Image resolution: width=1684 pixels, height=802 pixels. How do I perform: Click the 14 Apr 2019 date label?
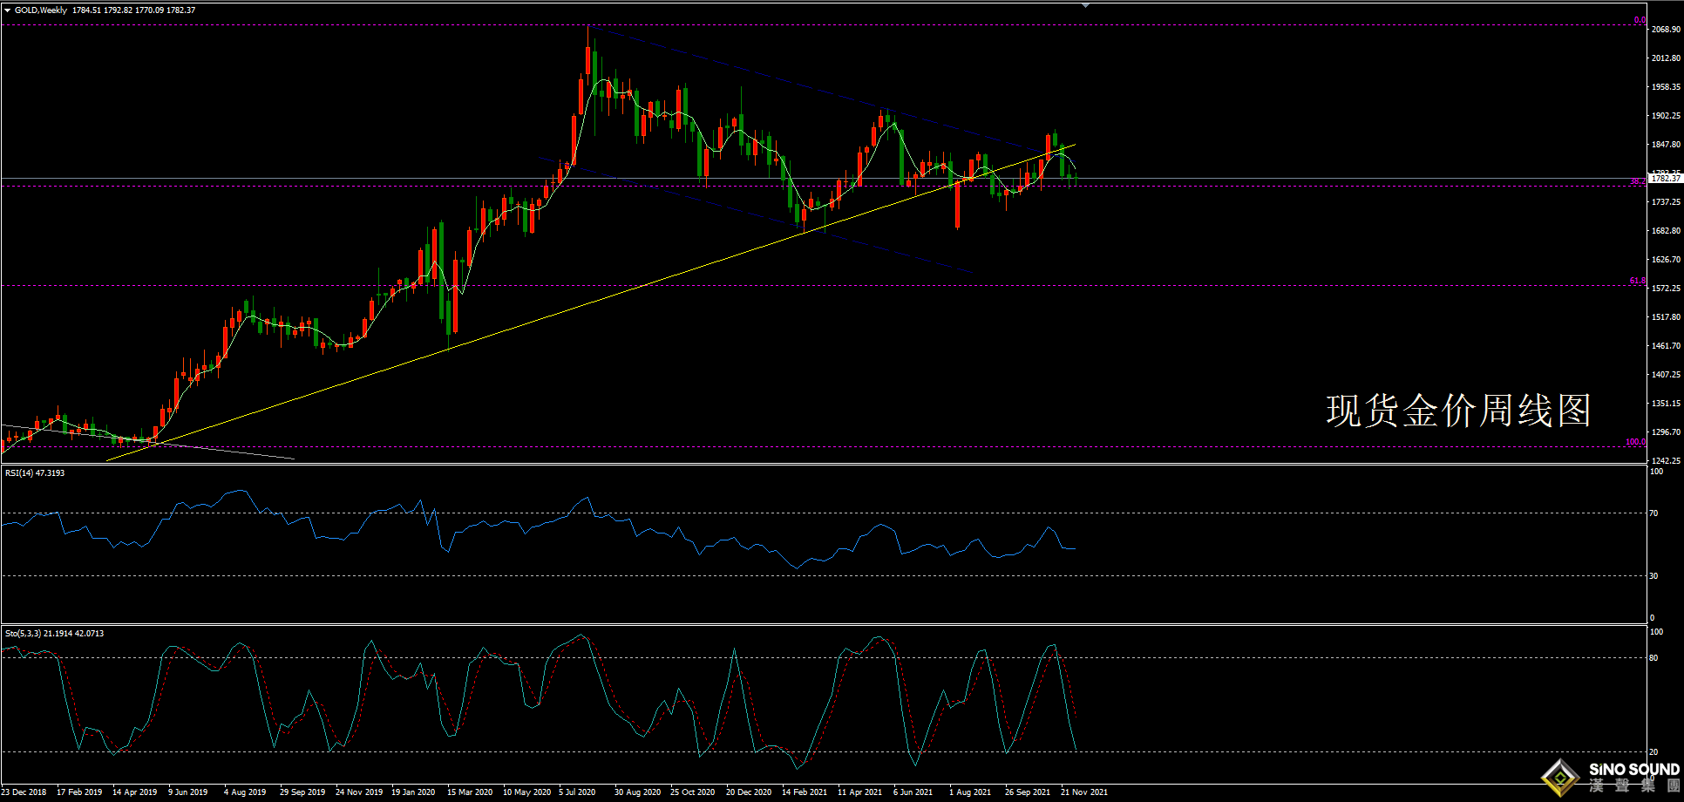tap(135, 792)
